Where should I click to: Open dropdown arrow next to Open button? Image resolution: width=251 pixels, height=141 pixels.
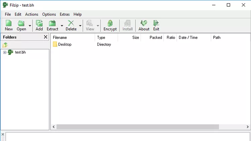click(30, 26)
